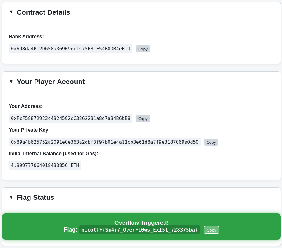Collapse the Contract Details disclosure triangle

coord(11,12)
